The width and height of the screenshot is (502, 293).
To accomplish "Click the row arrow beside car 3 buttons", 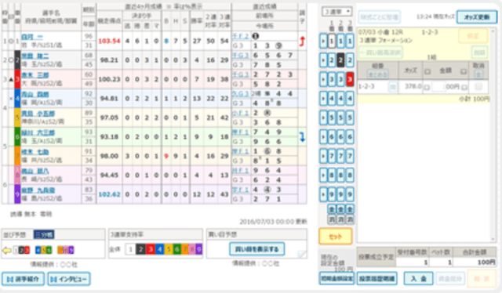I will [x=323, y=79].
